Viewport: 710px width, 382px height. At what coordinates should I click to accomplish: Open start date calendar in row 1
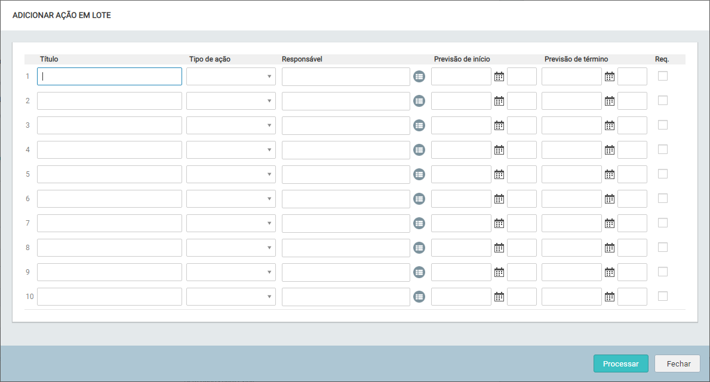(499, 76)
